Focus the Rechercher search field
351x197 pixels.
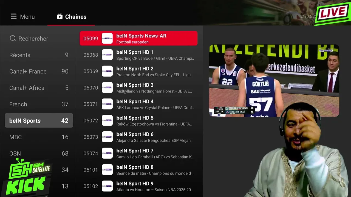pyautogui.click(x=39, y=39)
